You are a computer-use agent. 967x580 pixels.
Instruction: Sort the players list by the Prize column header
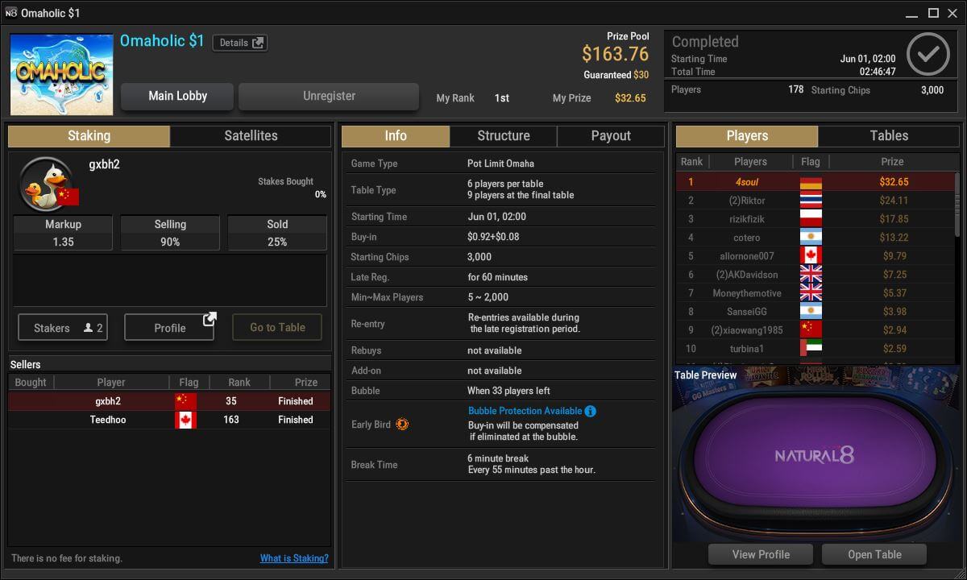pyautogui.click(x=892, y=162)
